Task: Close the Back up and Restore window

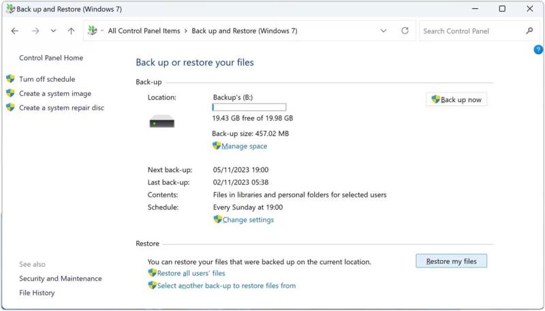Action: click(x=530, y=9)
